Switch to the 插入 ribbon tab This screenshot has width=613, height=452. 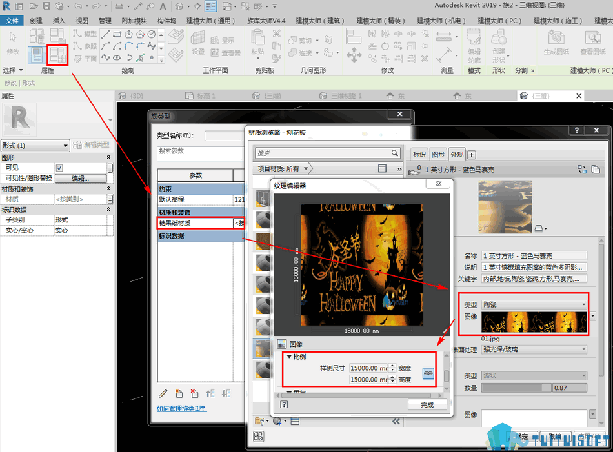[x=59, y=21]
